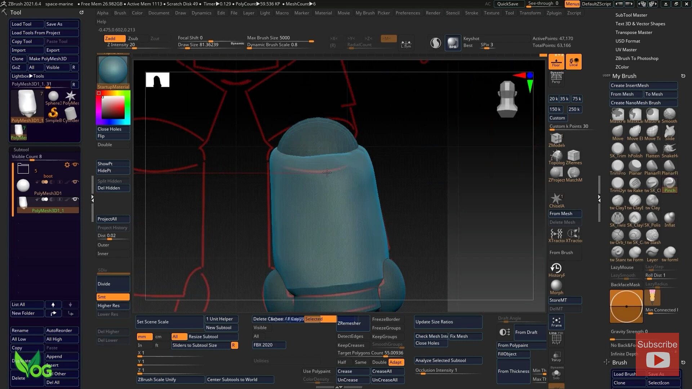Viewport: 692px width, 389px height.
Task: Open the Zplugin menu
Action: click(554, 13)
